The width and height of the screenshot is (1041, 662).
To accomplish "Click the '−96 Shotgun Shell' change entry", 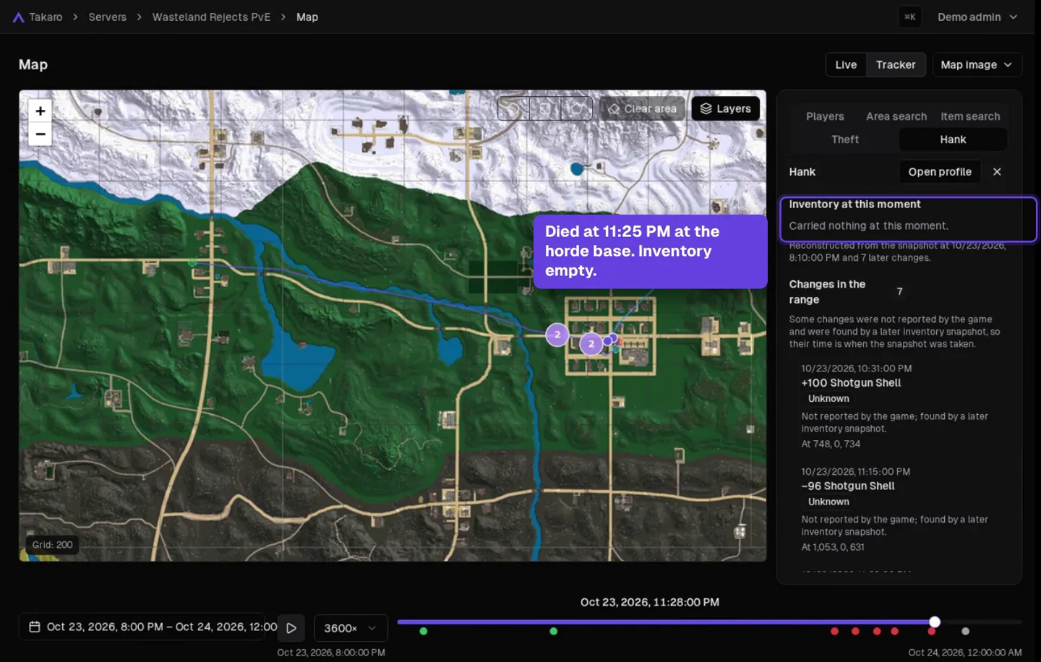I will [848, 486].
